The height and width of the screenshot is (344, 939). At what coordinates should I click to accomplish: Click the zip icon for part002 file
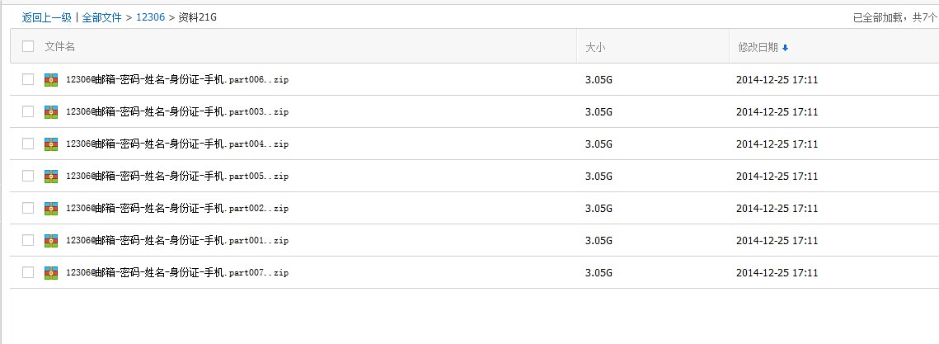(51, 208)
